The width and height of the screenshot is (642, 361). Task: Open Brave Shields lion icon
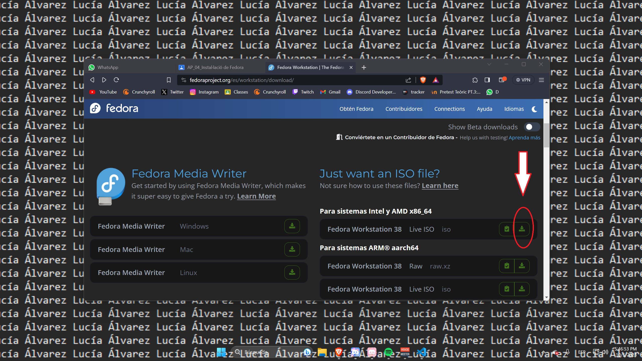tap(423, 80)
